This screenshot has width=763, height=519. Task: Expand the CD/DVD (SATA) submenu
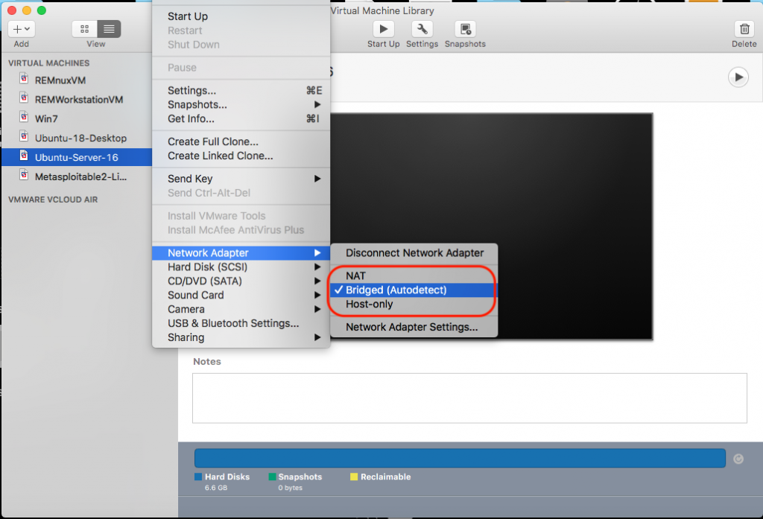[241, 281]
